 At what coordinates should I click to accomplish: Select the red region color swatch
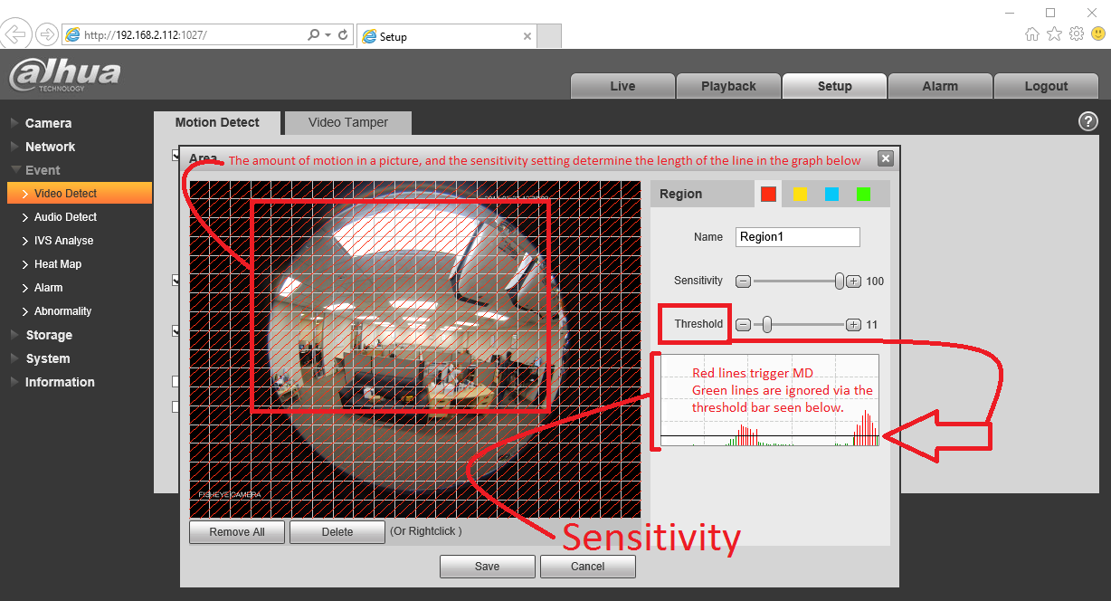(769, 194)
